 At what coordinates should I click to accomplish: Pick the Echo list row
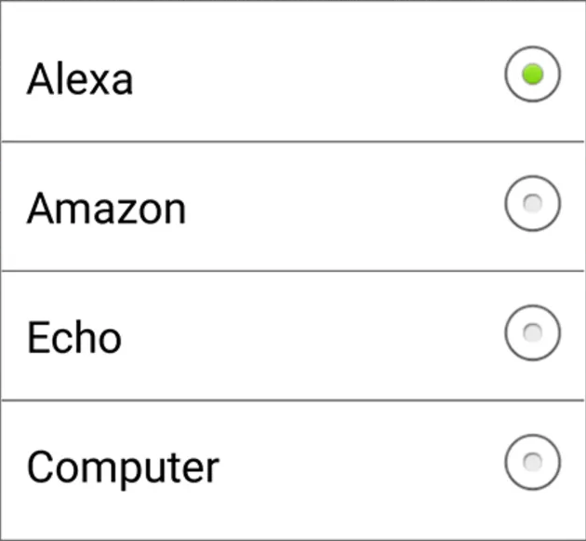click(x=293, y=335)
